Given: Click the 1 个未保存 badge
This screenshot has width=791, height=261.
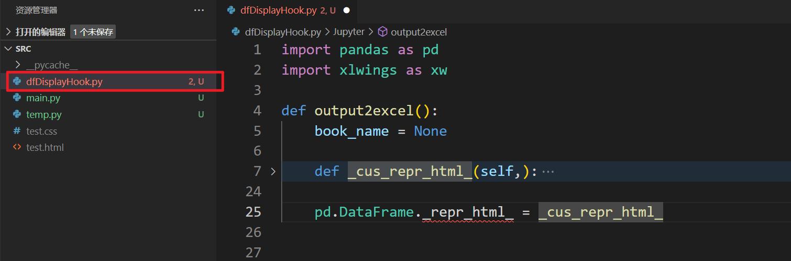Looking at the screenshot, I should (x=93, y=32).
